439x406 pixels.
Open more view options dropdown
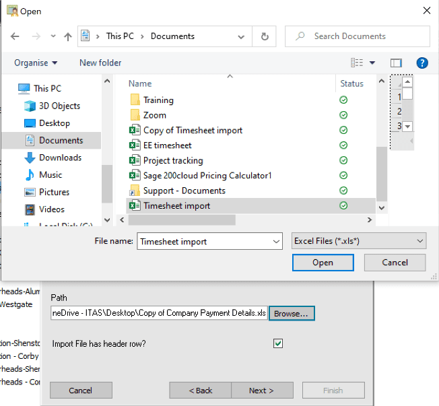click(372, 63)
